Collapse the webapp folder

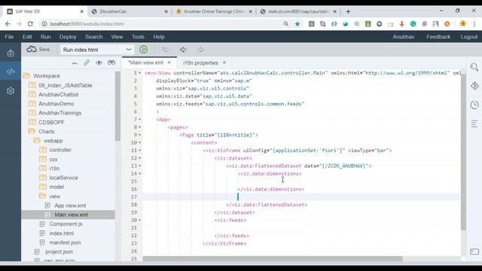coord(37,141)
